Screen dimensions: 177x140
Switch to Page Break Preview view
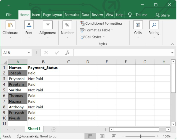coord(114,136)
